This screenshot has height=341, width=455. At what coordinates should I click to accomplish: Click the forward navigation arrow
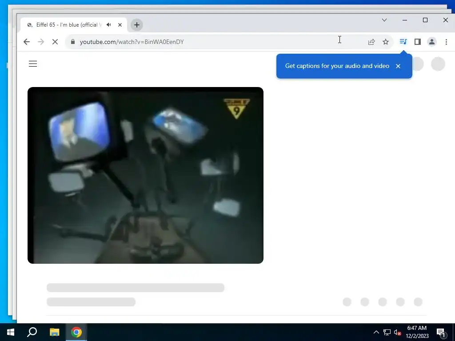[40, 42]
